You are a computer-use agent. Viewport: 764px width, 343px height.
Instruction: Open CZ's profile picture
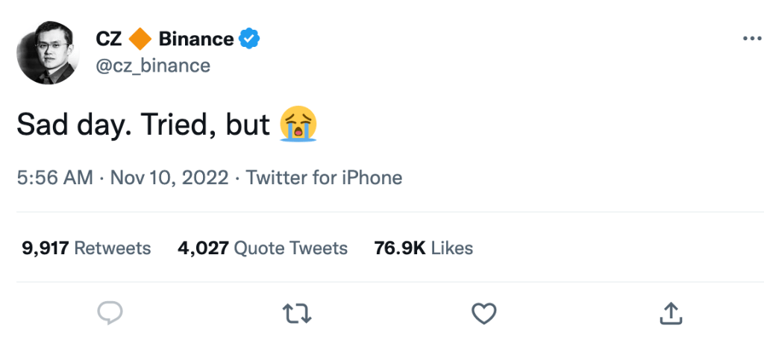click(x=48, y=52)
